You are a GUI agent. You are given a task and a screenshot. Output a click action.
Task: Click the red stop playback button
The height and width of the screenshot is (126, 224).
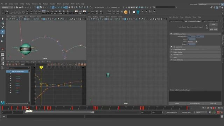[213, 108]
